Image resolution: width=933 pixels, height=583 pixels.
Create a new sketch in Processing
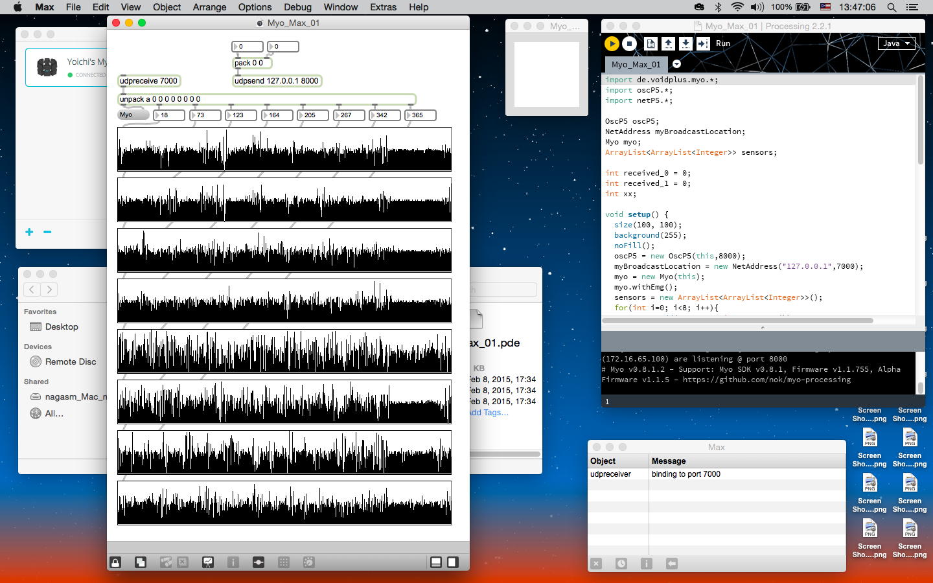(651, 43)
